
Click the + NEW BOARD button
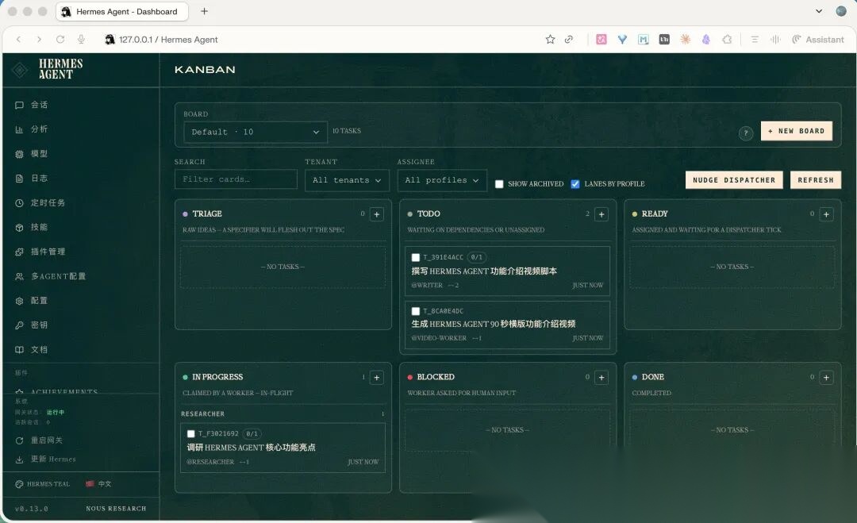point(797,131)
